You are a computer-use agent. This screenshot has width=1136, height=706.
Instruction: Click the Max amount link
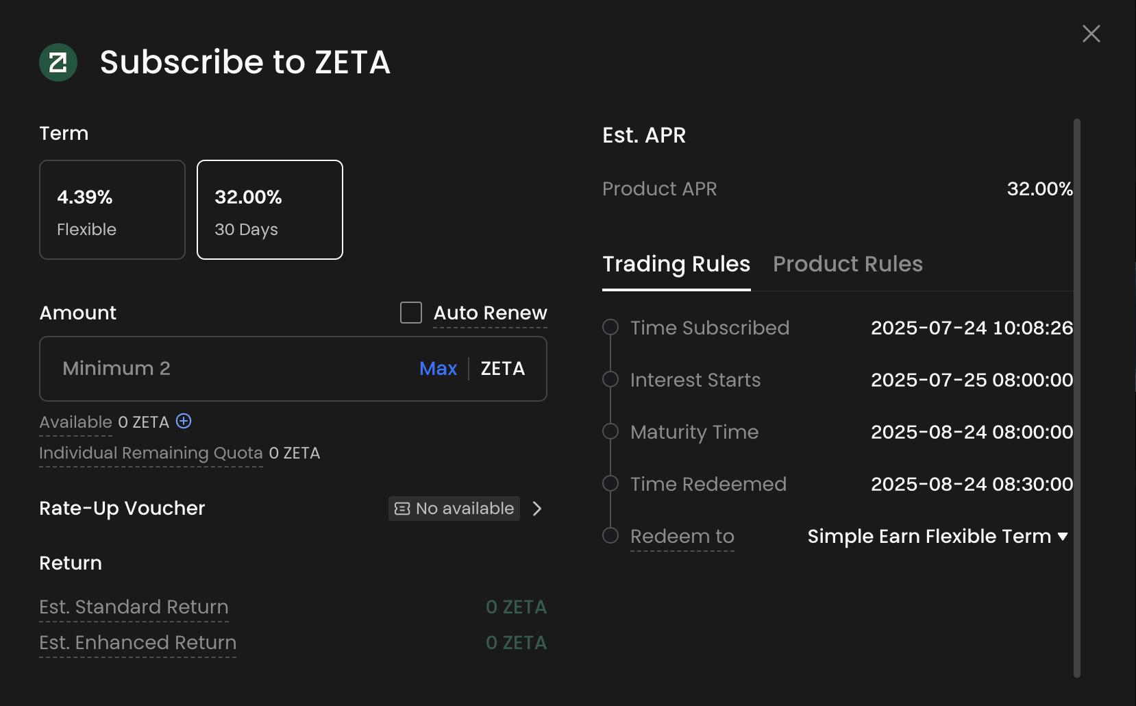tap(438, 369)
